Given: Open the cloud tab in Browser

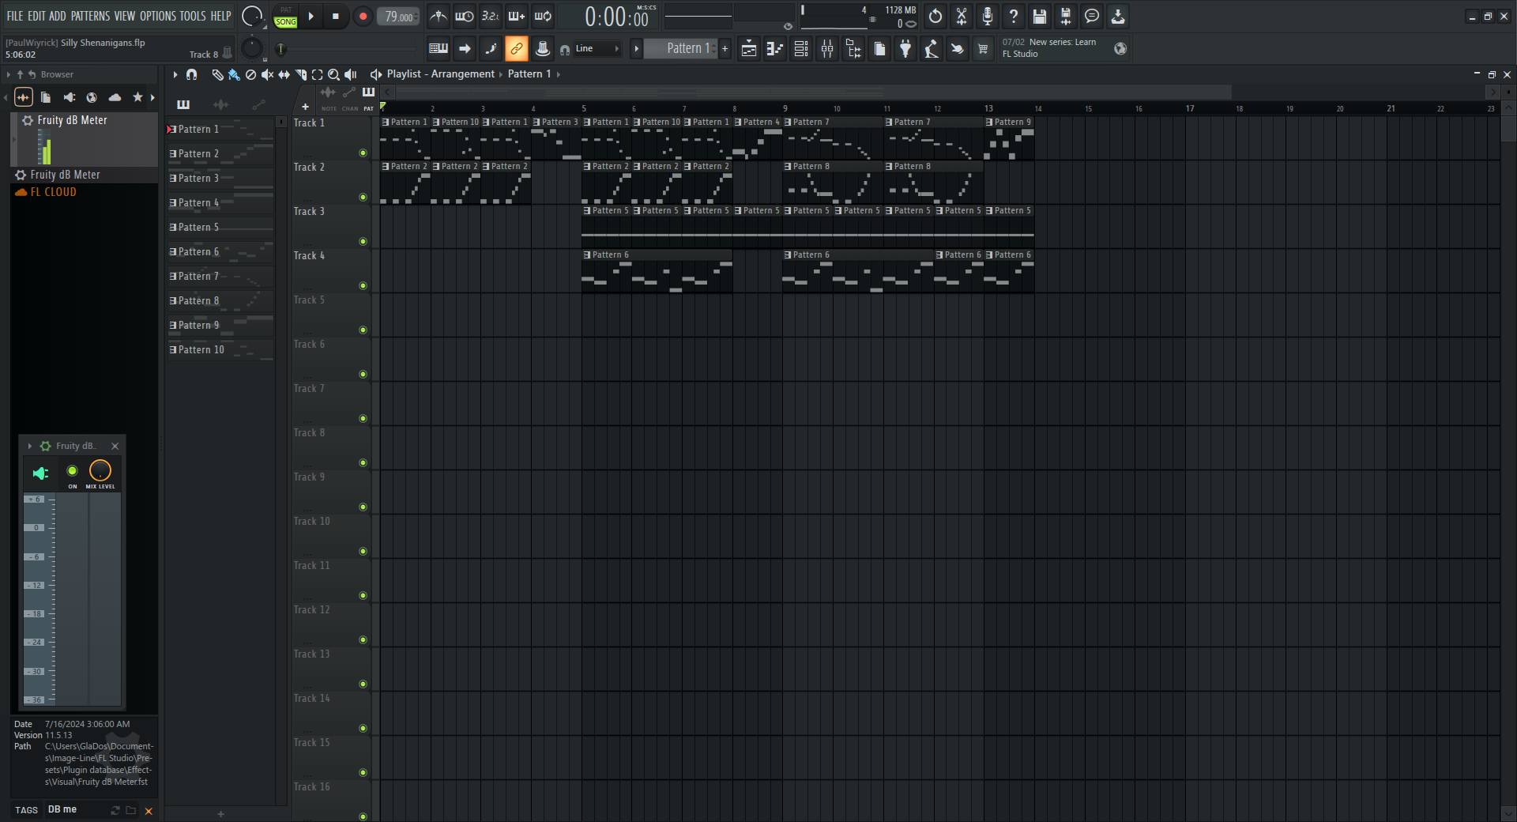Looking at the screenshot, I should (115, 97).
